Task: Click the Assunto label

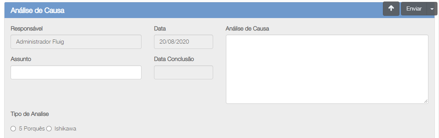Action: coord(21,59)
